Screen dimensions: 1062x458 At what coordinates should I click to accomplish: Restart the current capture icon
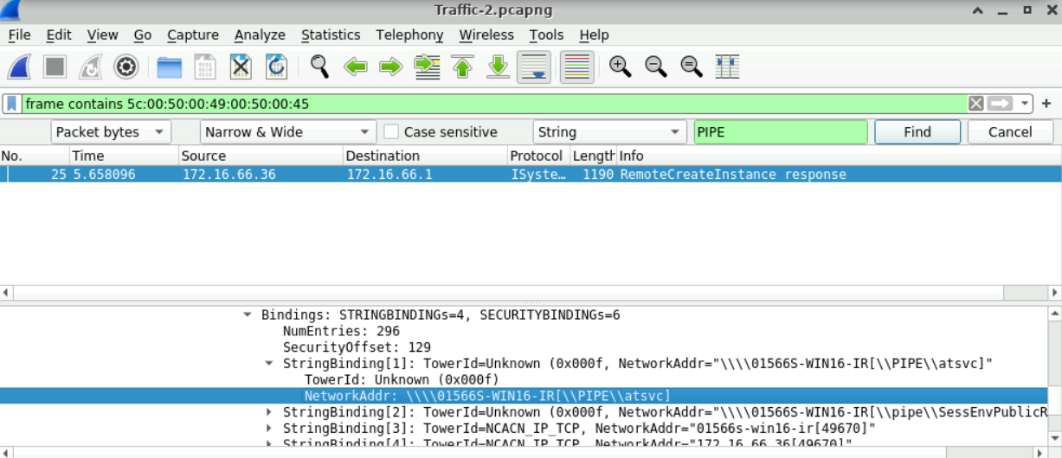(90, 67)
